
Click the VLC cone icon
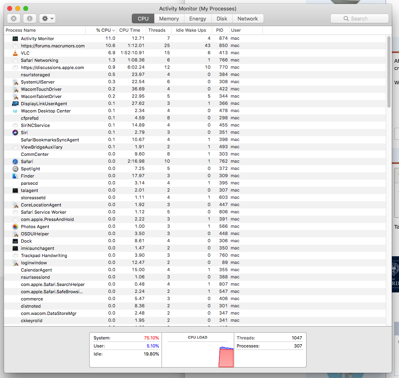coord(15,53)
